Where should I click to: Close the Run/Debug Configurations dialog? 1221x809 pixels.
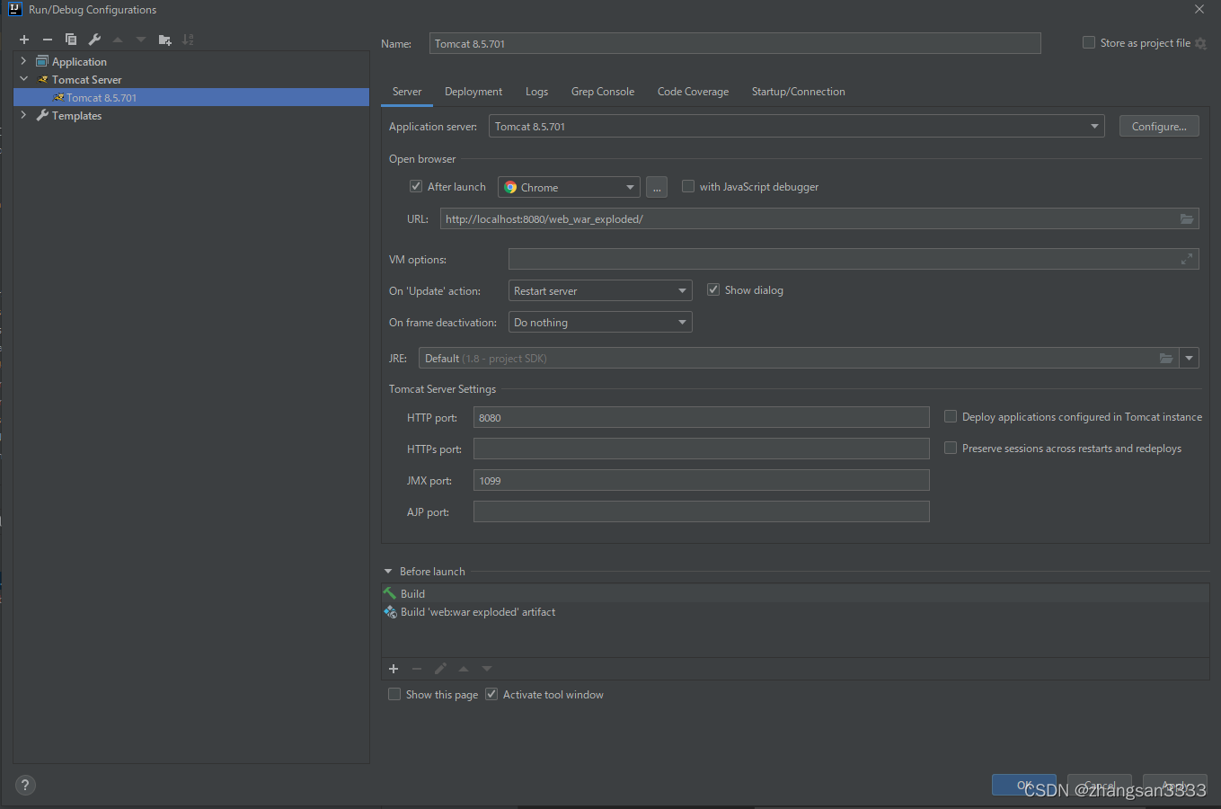point(1199,9)
